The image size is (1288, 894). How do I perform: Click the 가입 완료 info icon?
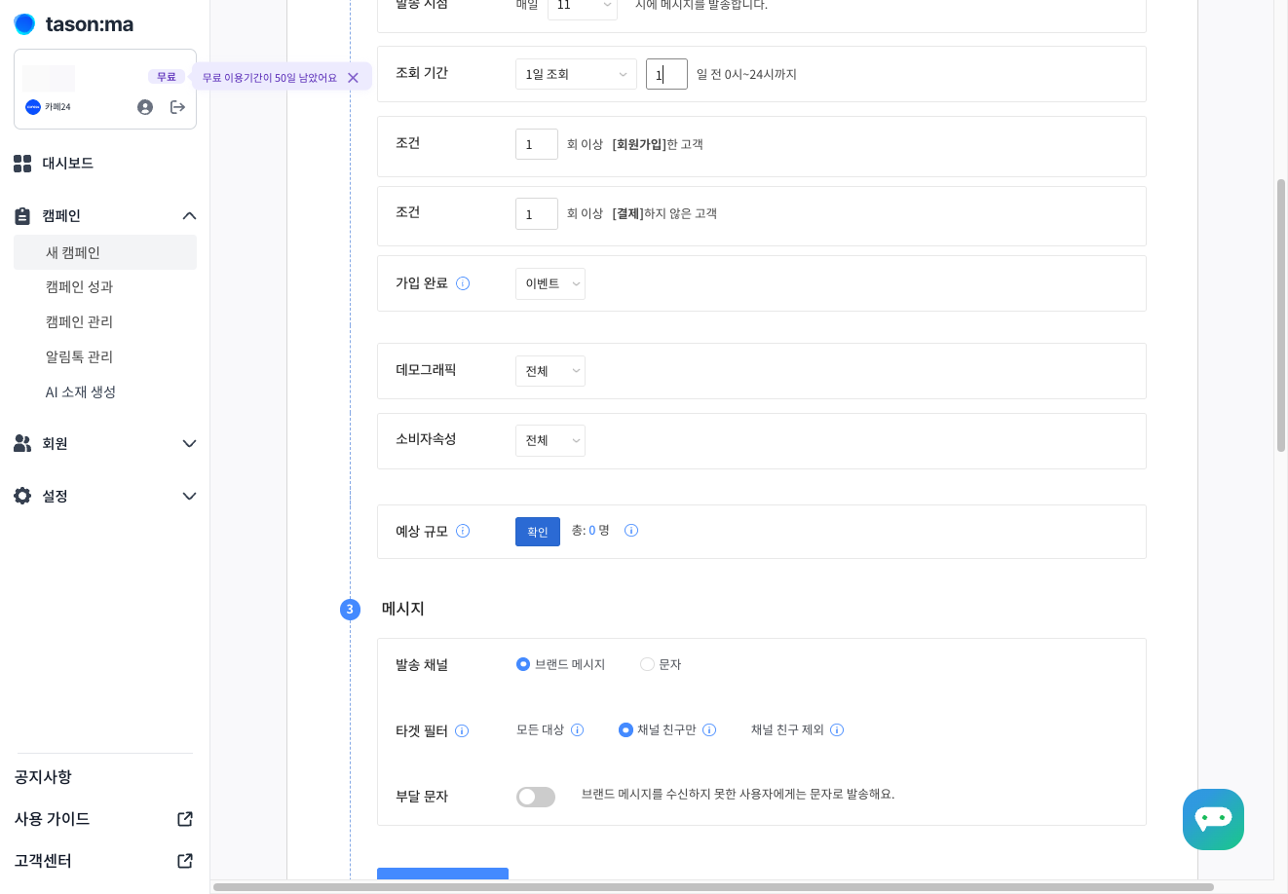pos(463,283)
